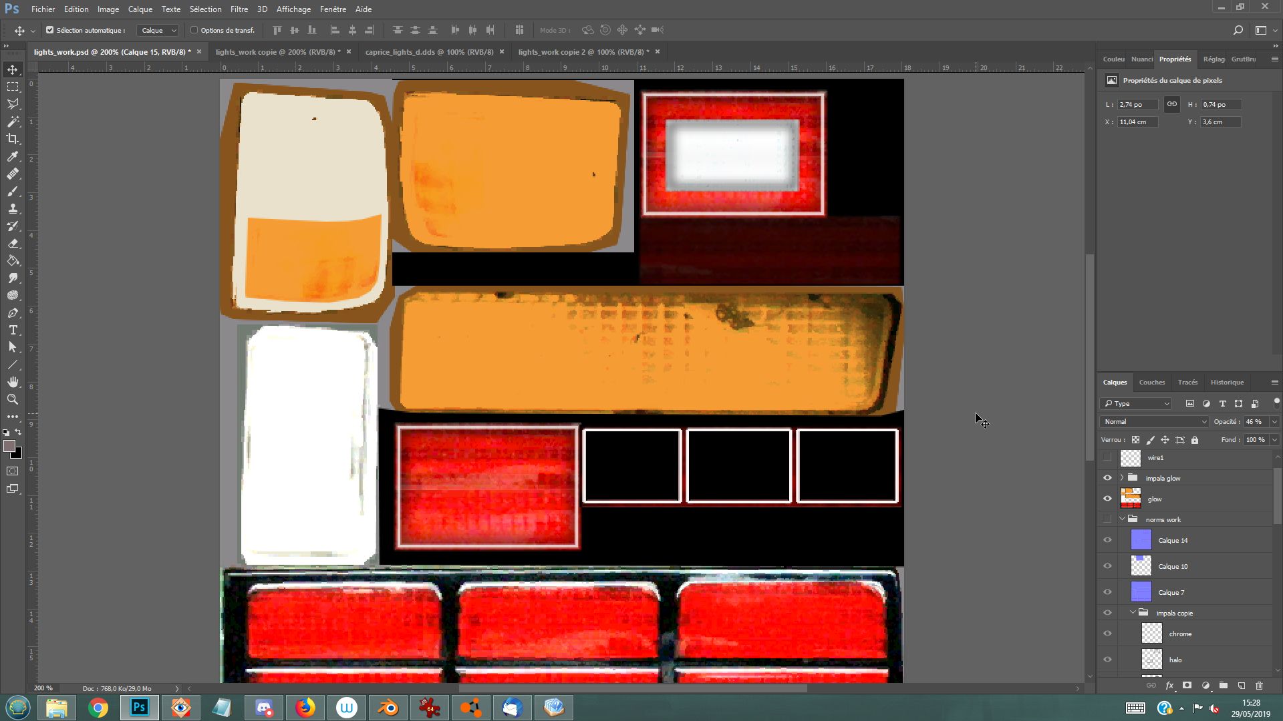Expand the impala glow group
The image size is (1283, 721).
(x=1122, y=478)
